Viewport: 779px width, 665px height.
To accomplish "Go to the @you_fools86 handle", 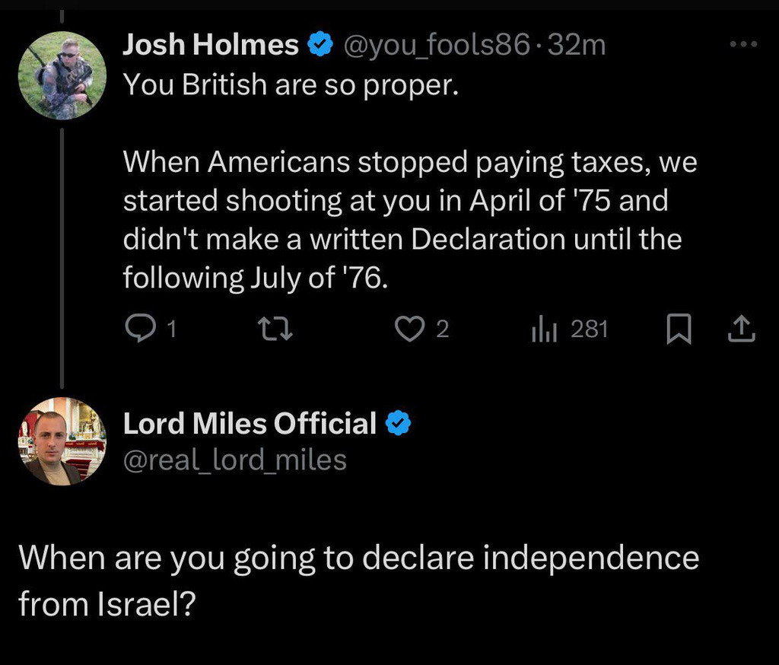I will point(437,46).
